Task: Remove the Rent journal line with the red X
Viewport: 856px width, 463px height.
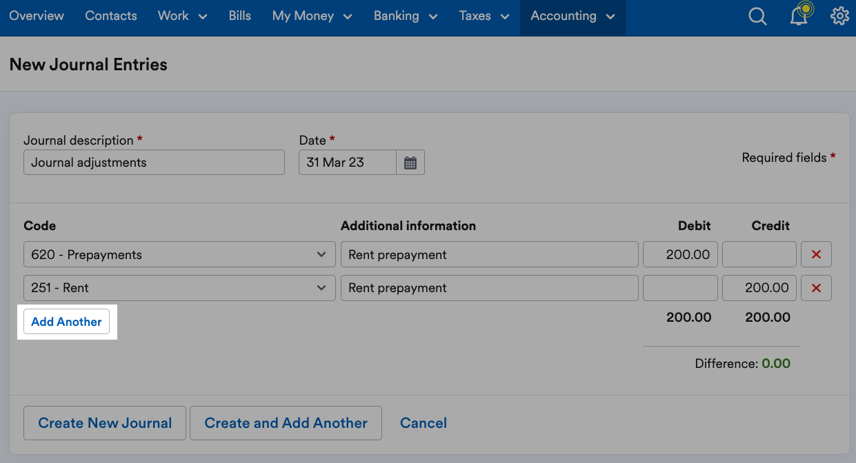Action: click(816, 288)
